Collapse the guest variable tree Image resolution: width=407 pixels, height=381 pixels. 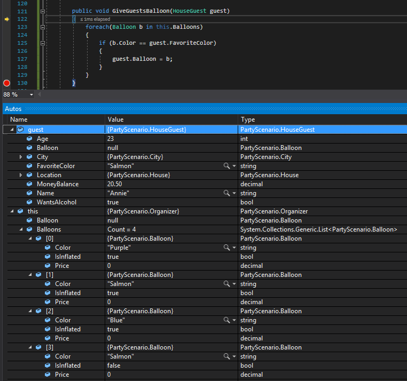click(12, 130)
